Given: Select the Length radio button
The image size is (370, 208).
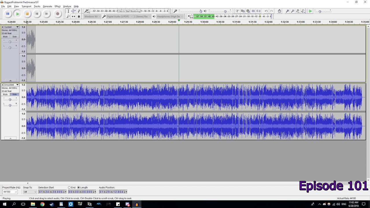Looking at the screenshot, I should (78, 187).
